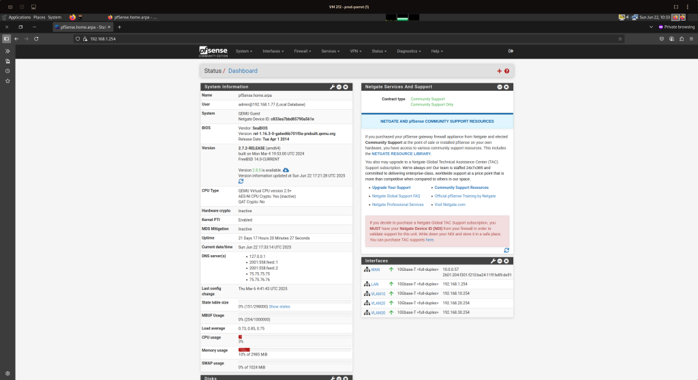This screenshot has width=698, height=380.
Task: Click tracking protection shield icon
Action: pyautogui.click(x=78, y=39)
